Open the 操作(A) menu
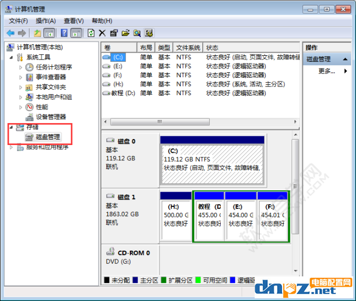 pos(45,21)
